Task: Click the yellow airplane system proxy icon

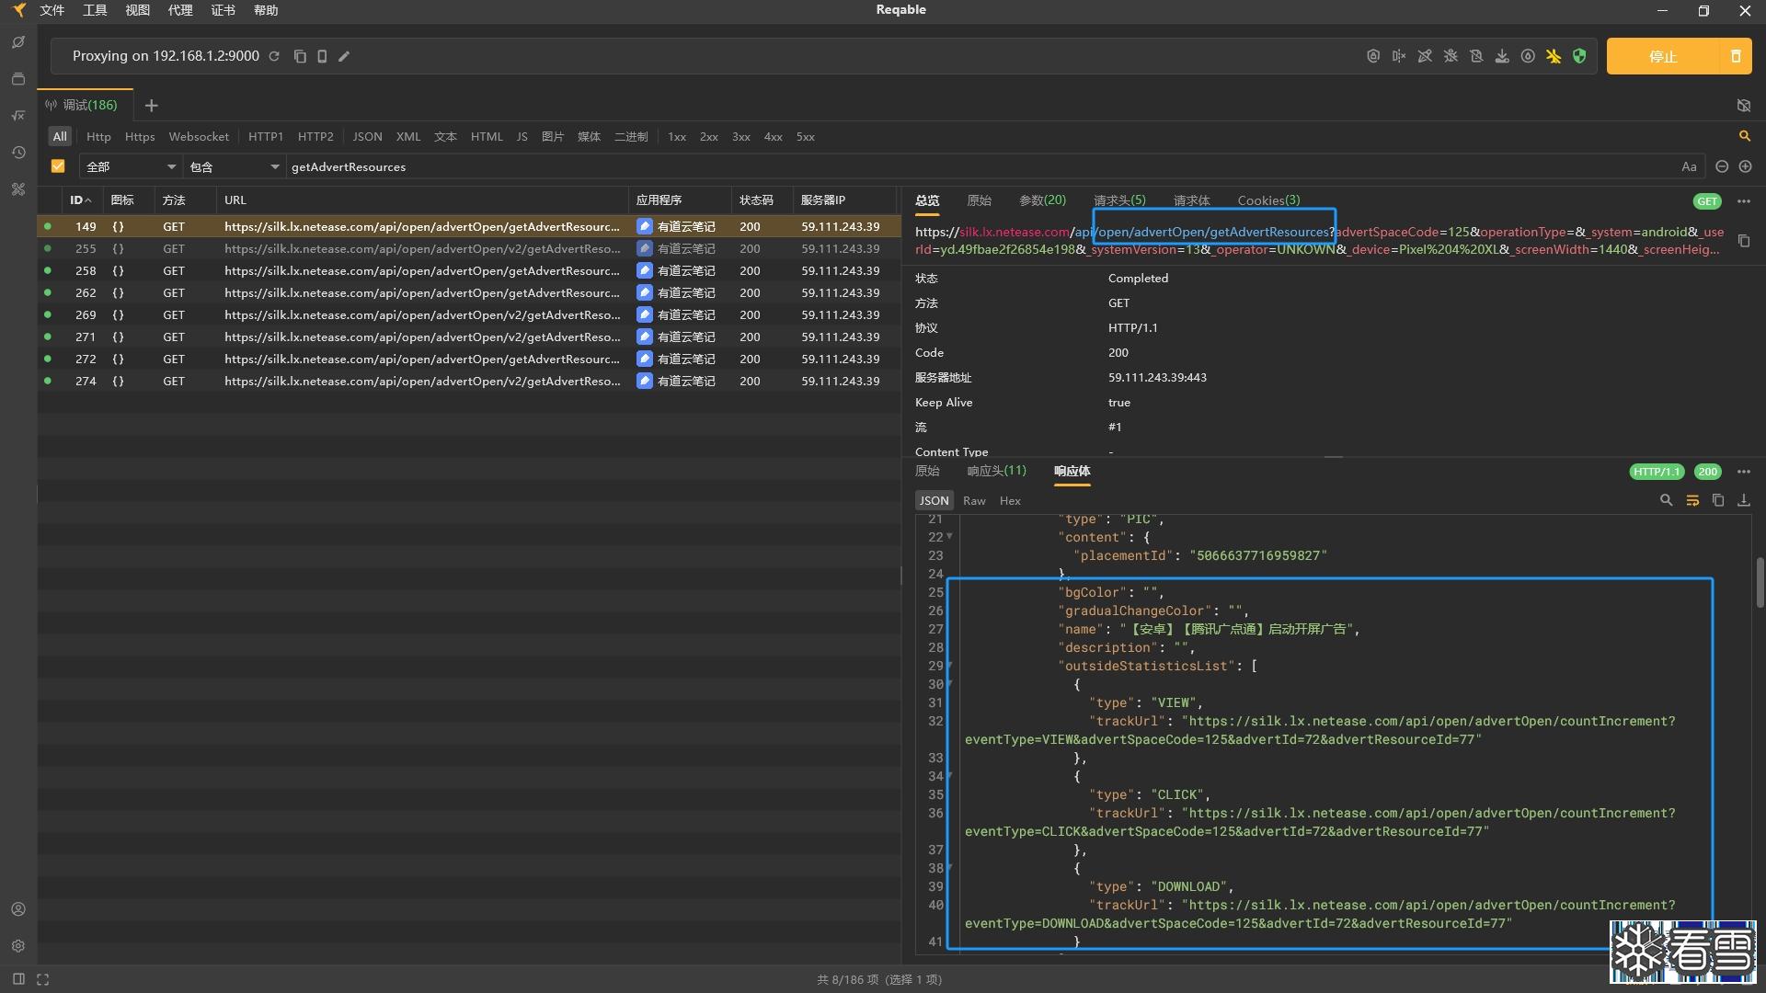Action: click(x=1554, y=56)
